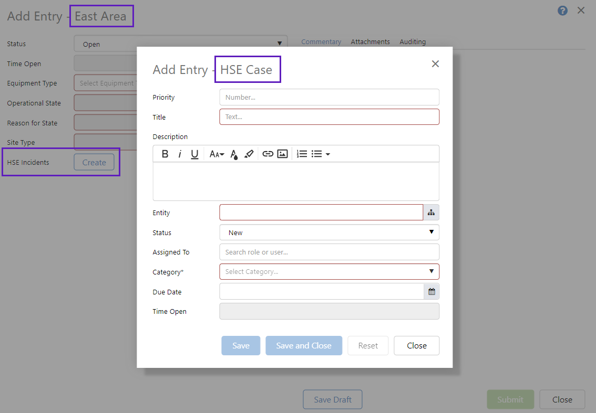Click the East Area Time Open field
Image resolution: width=596 pixels, height=413 pixels.
(106, 63)
